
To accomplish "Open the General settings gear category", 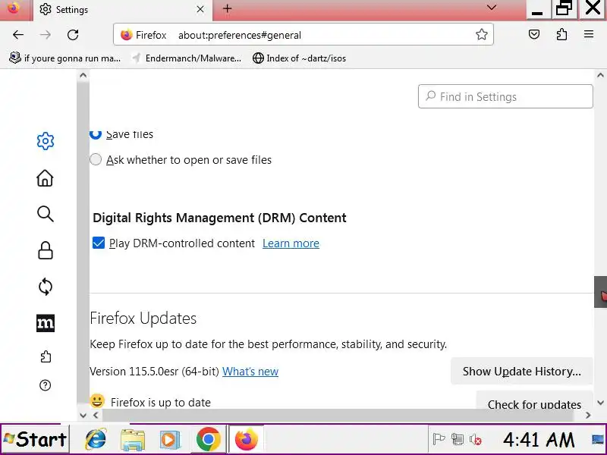I will [46, 141].
